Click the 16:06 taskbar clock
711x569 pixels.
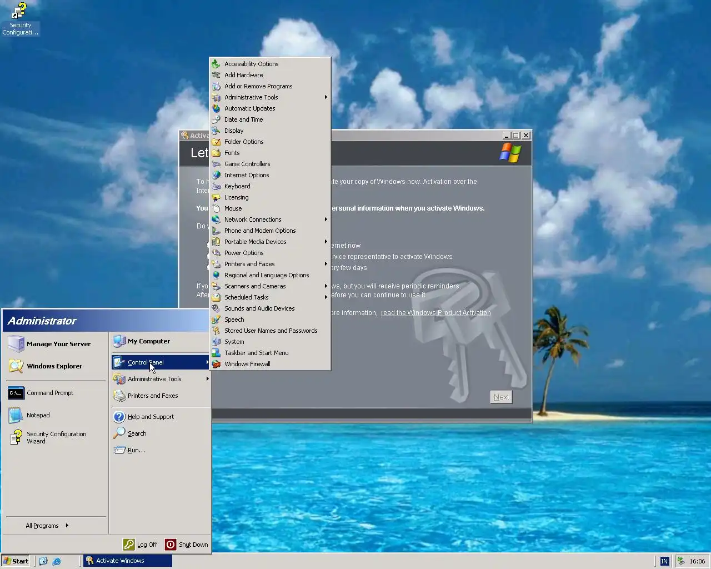pos(697,561)
